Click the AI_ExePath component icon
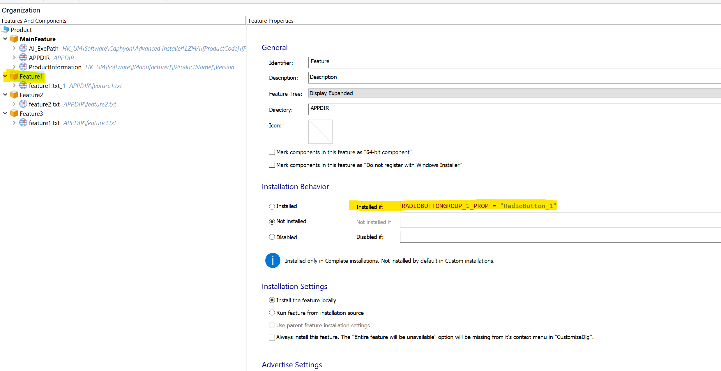Viewport: 721px width, 371px height. click(23, 48)
